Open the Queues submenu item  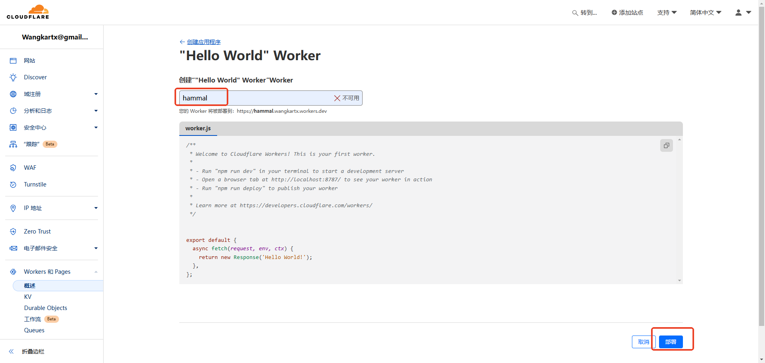(x=34, y=330)
